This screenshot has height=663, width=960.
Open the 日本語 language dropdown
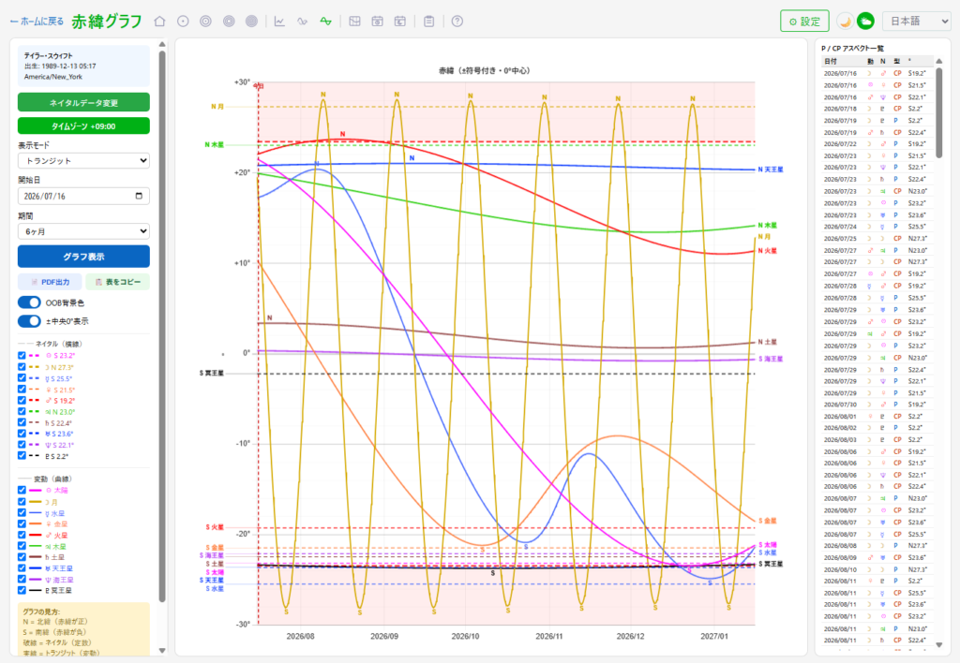(x=916, y=22)
